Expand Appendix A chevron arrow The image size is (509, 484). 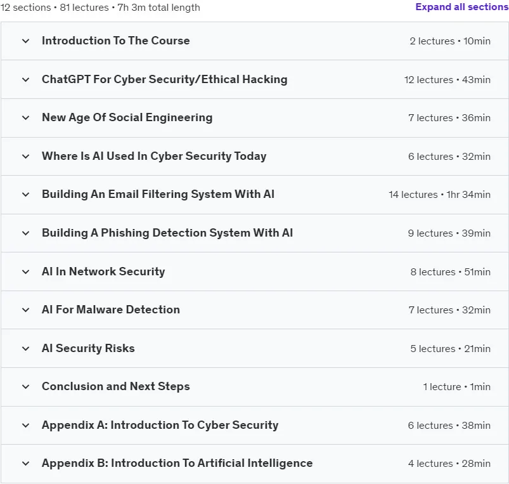click(25, 425)
